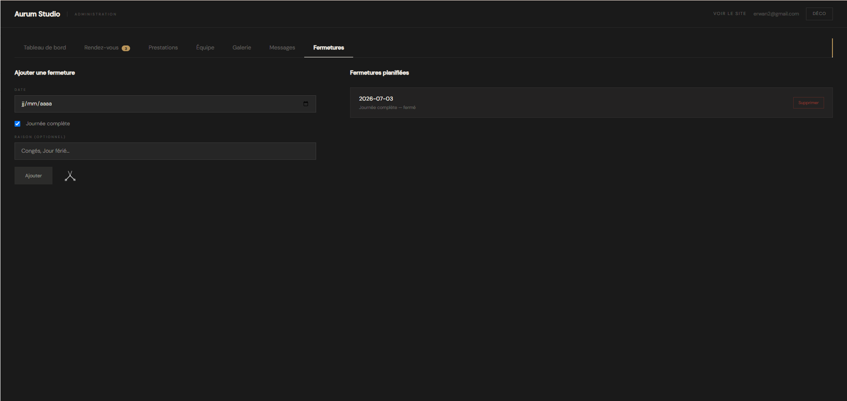Open the Messages tab
The height and width of the screenshot is (401, 847).
[x=282, y=48]
